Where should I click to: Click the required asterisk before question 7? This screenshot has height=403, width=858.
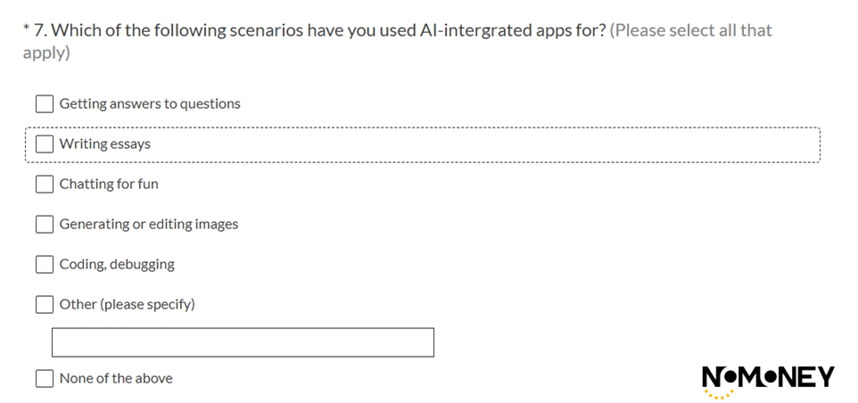(26, 28)
